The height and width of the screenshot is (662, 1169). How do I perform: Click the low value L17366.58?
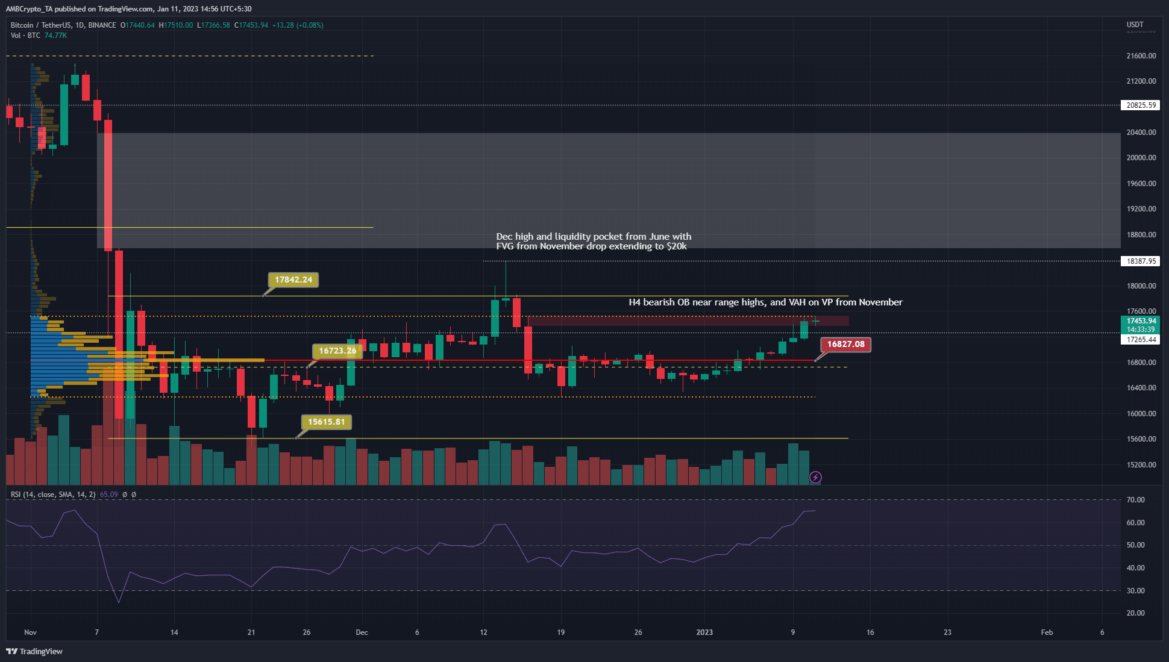[214, 25]
